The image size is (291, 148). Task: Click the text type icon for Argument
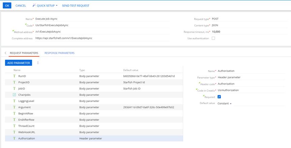coord(14,107)
